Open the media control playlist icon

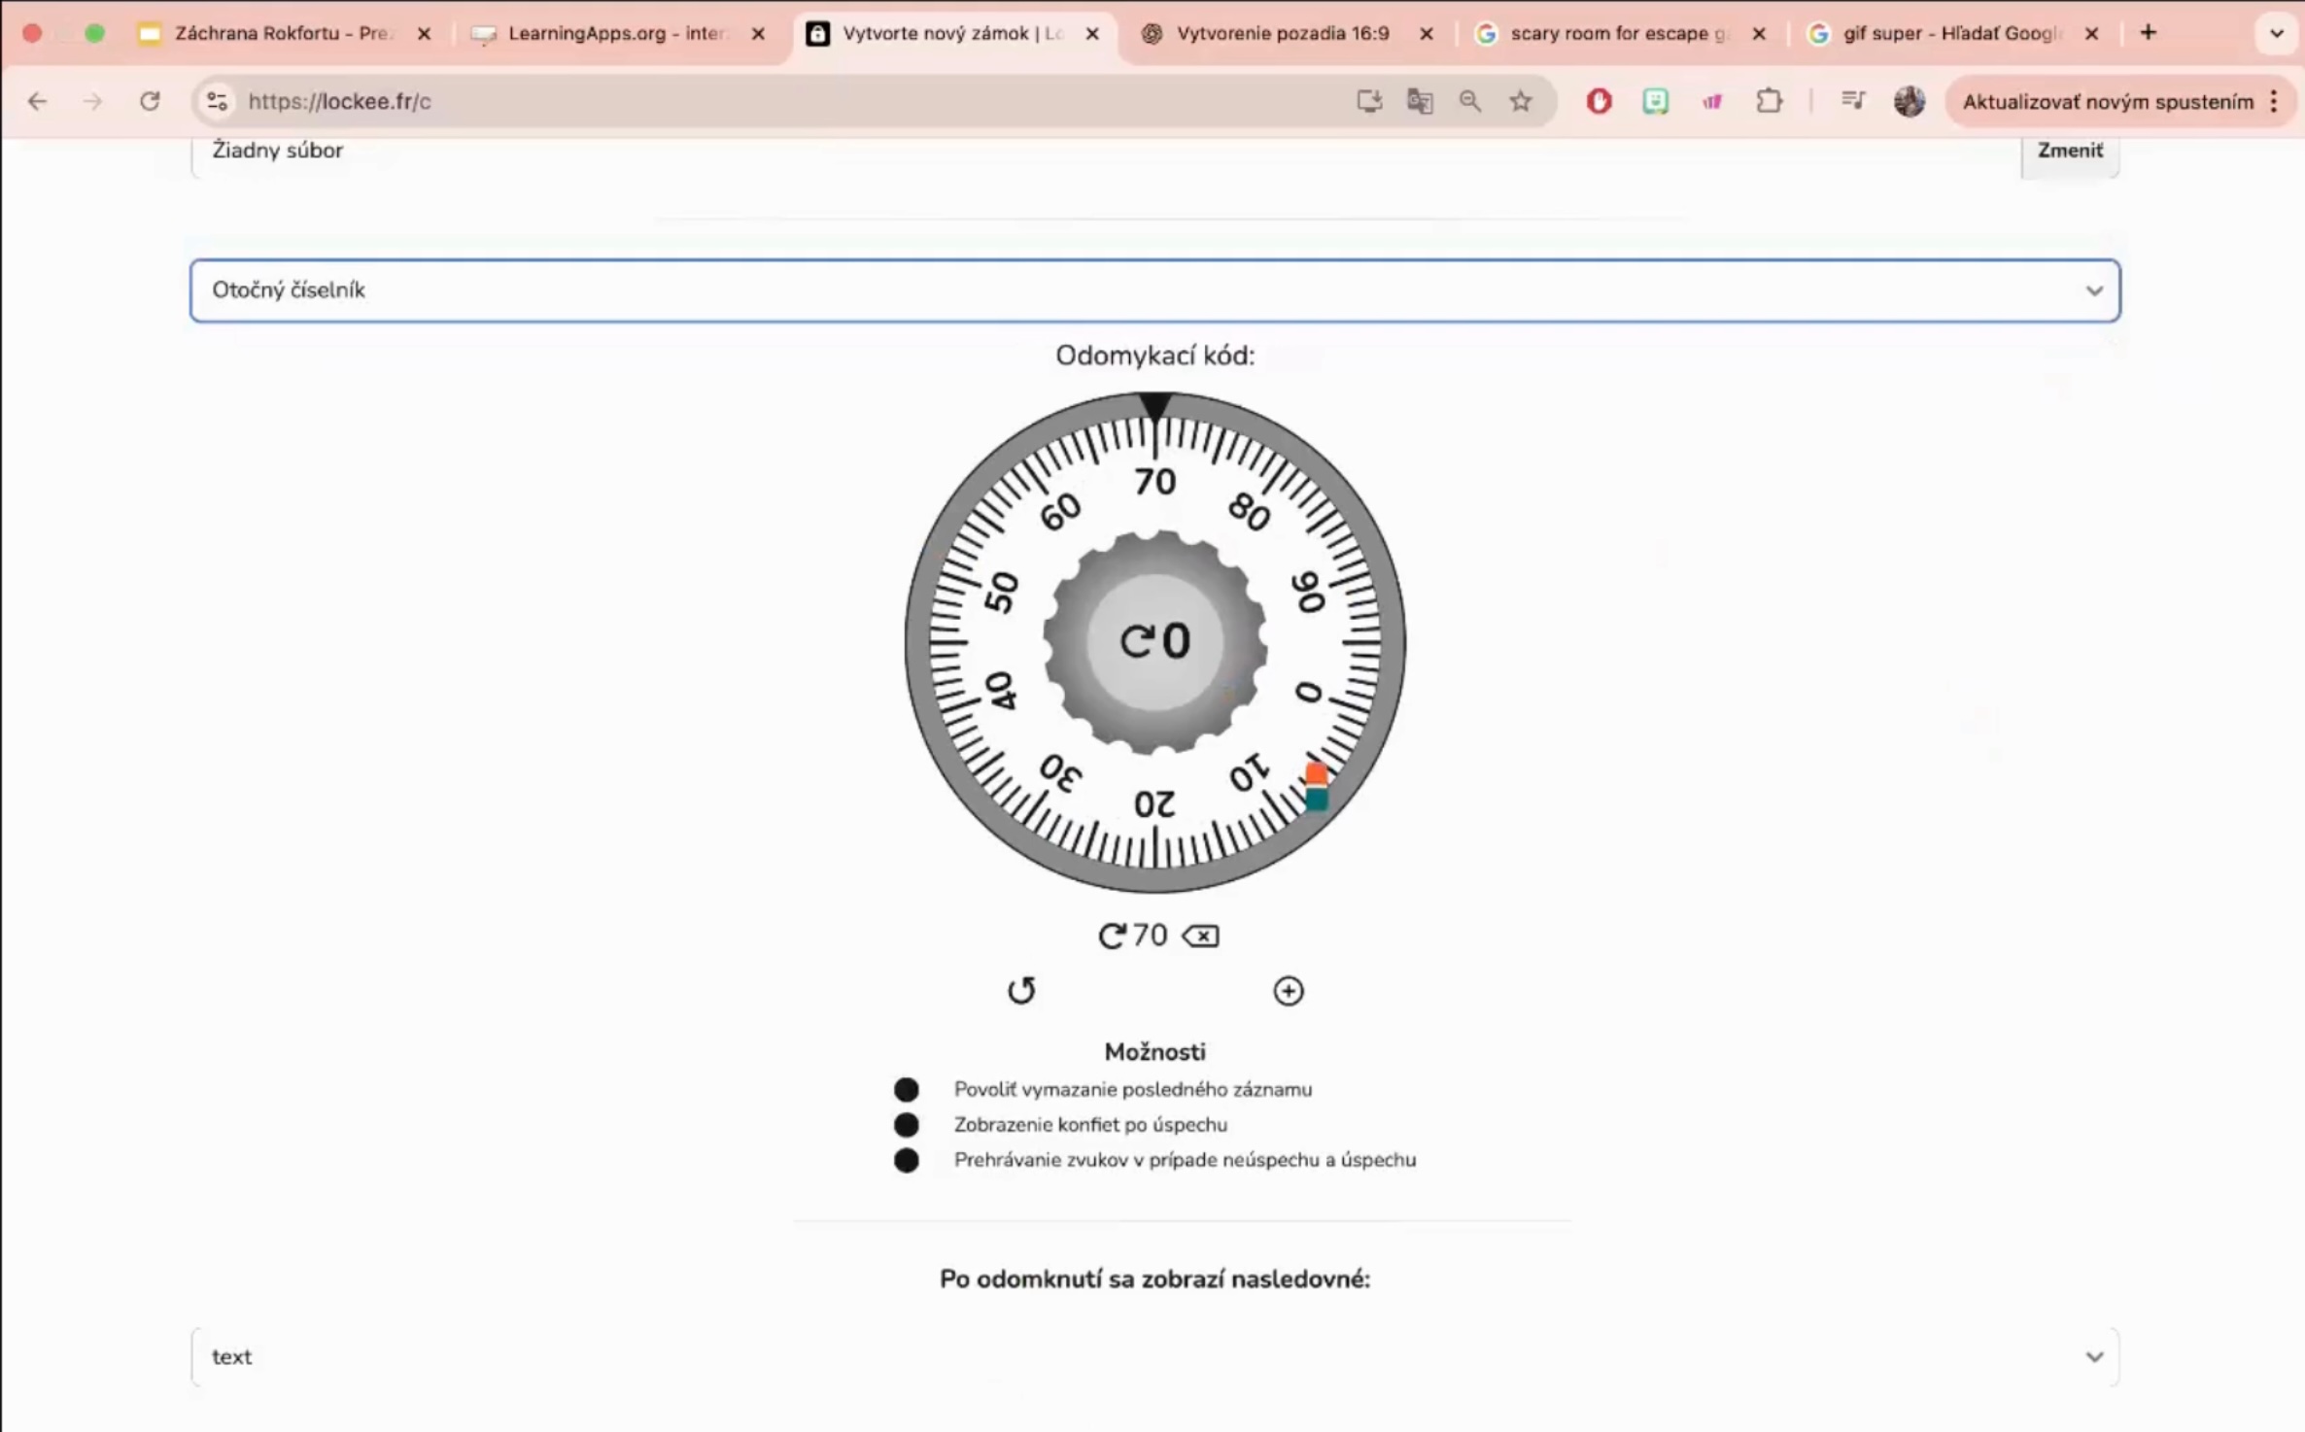coord(1852,101)
